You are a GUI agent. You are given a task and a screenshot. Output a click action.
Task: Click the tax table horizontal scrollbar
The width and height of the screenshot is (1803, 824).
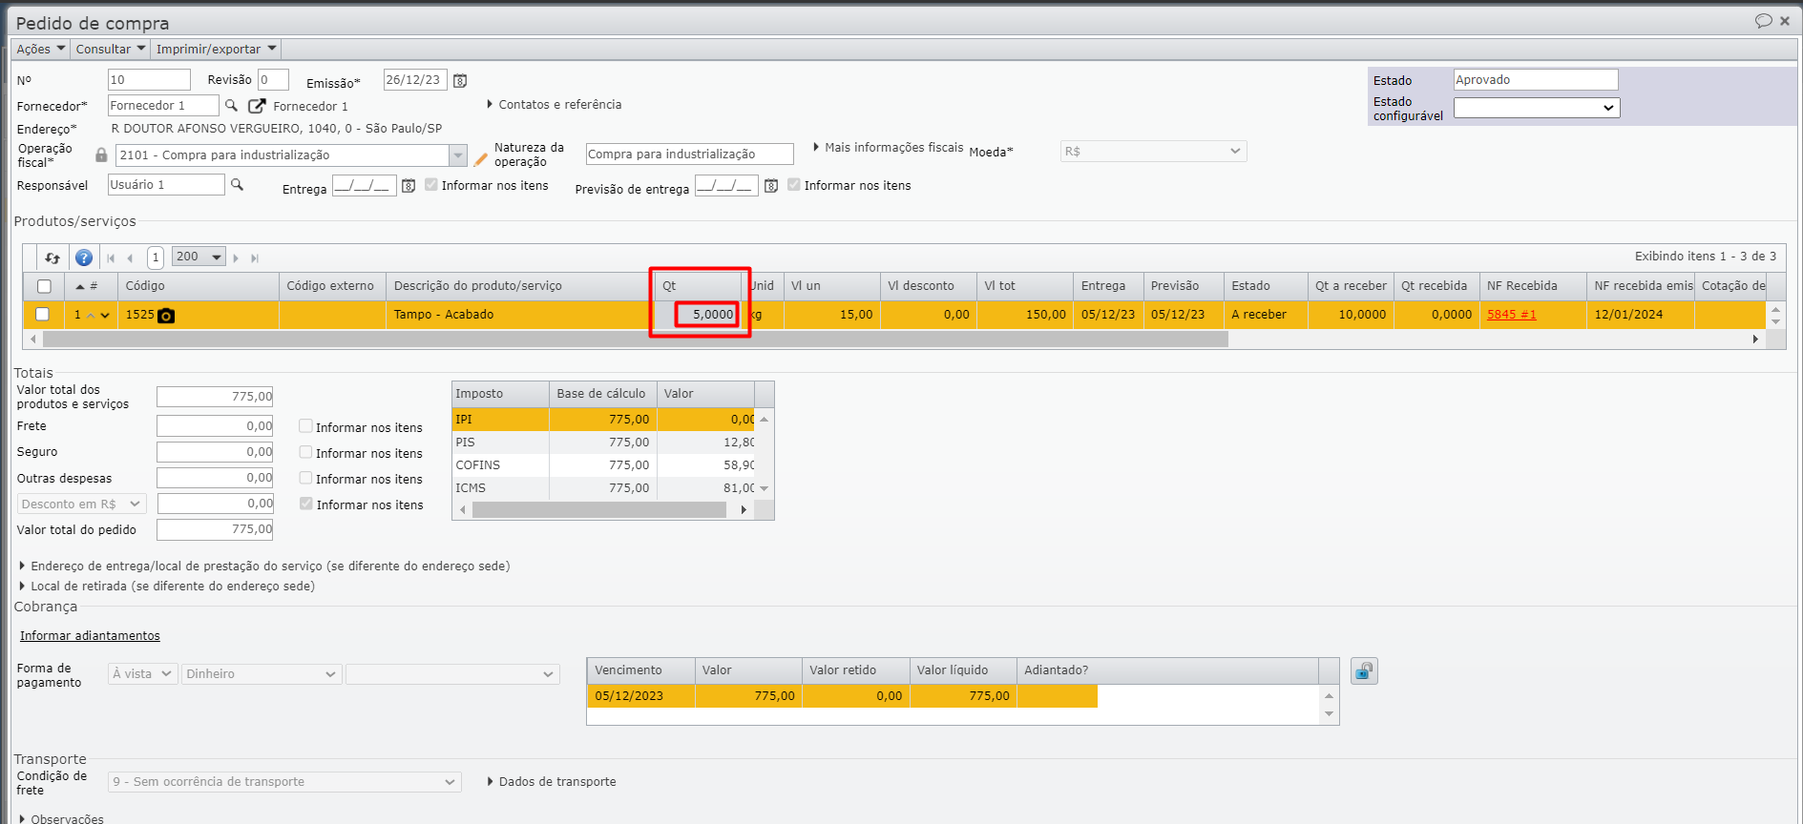click(x=599, y=510)
